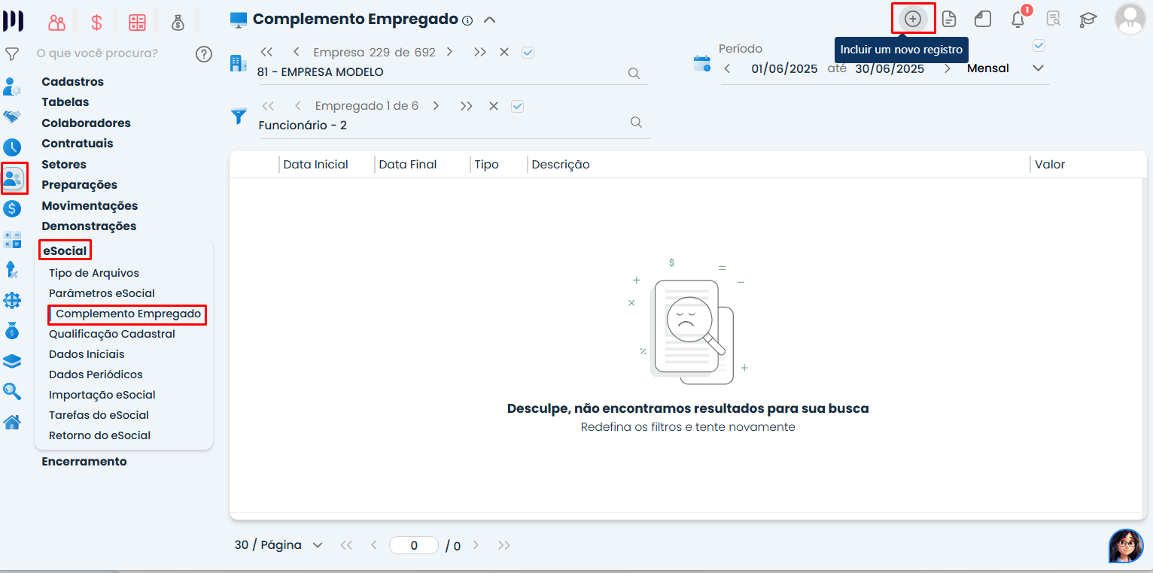Click the dollar sign icon in top bar

[96, 23]
